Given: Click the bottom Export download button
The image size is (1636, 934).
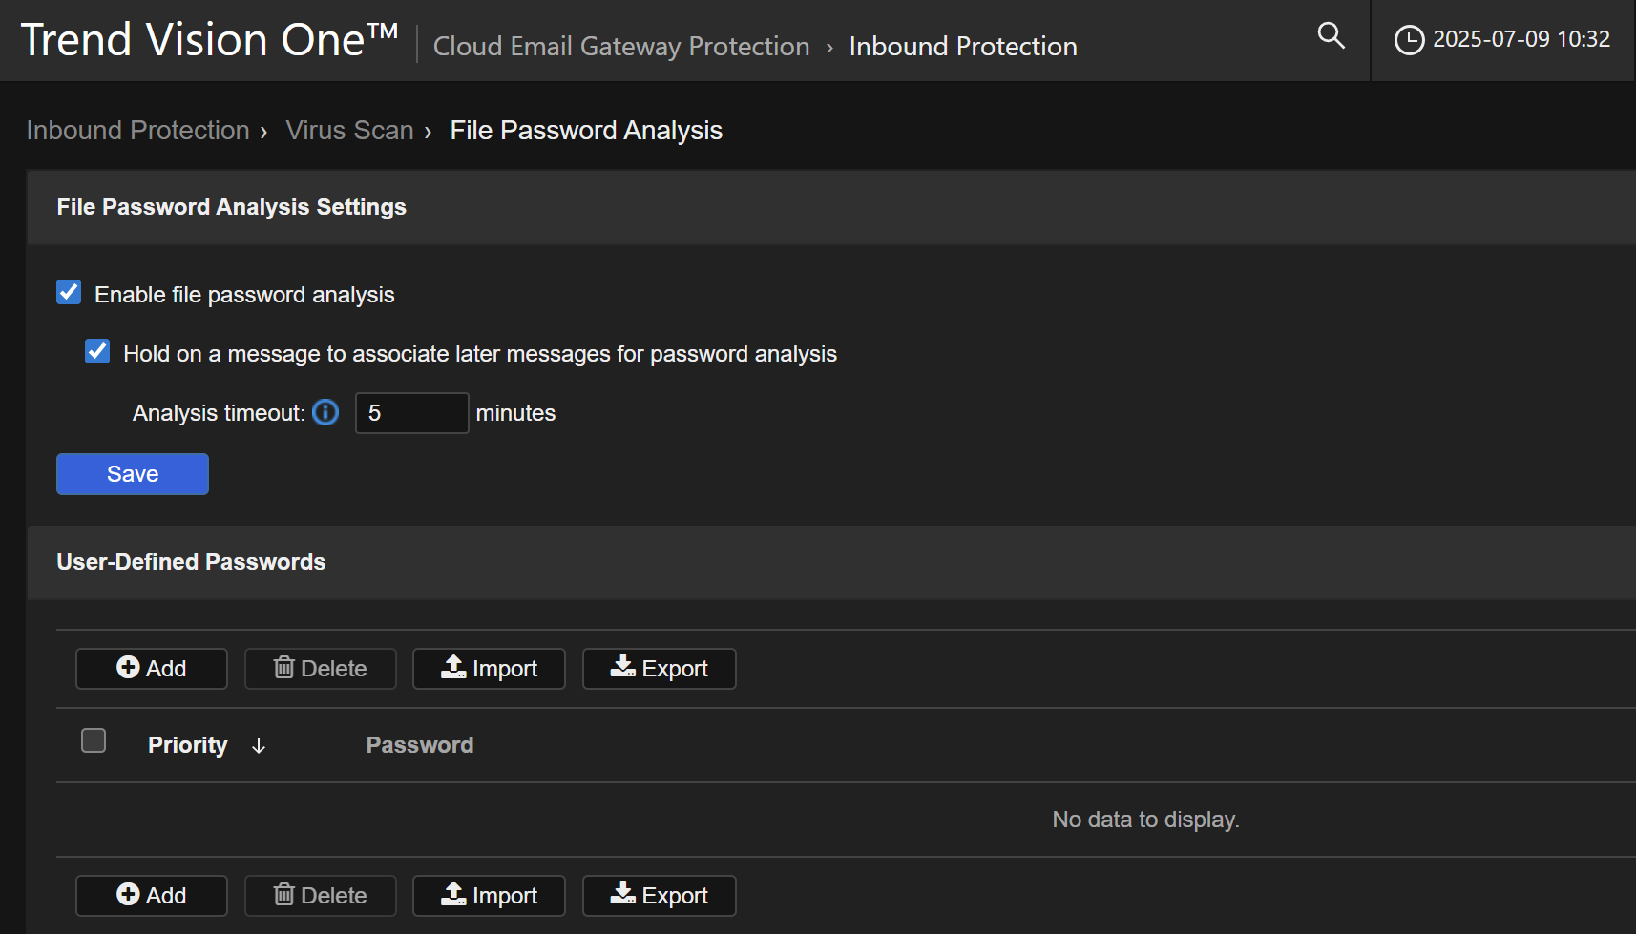Looking at the screenshot, I should pos(659,896).
